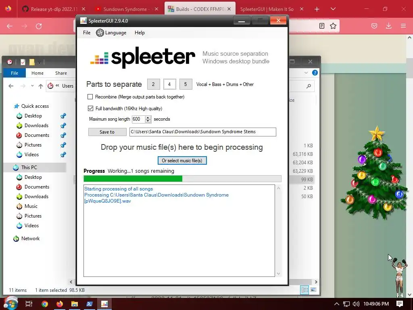Viewport: 413px width, 310px height.
Task: Toggle the Full bandwidth checkbox
Action: pyautogui.click(x=90, y=108)
